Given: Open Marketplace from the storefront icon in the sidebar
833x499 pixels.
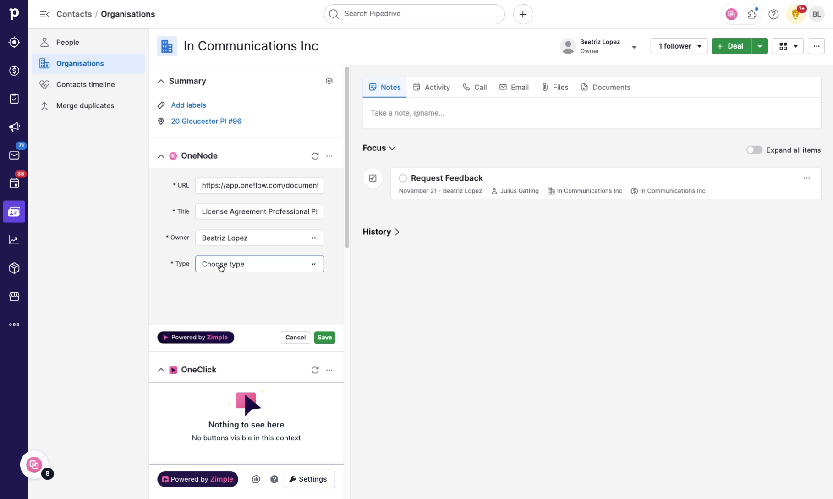Looking at the screenshot, I should tap(14, 296).
